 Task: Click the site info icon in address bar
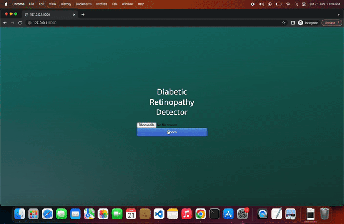coord(29,23)
